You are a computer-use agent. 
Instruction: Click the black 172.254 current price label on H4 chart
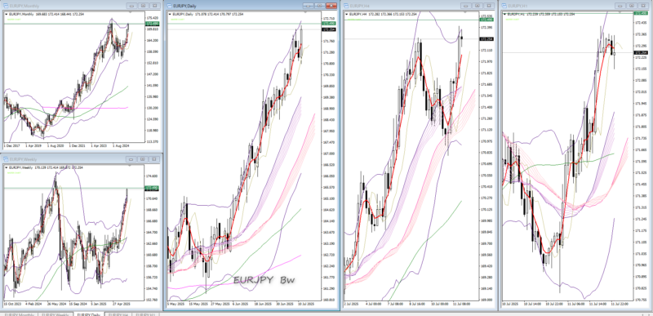(486, 38)
